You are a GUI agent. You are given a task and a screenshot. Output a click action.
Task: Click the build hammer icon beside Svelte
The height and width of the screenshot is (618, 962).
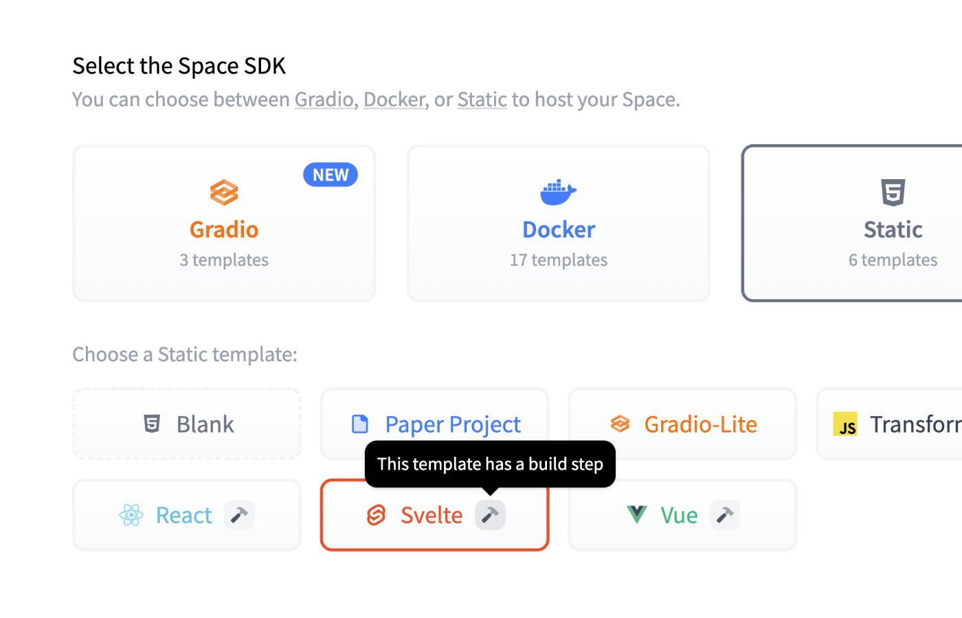[490, 515]
